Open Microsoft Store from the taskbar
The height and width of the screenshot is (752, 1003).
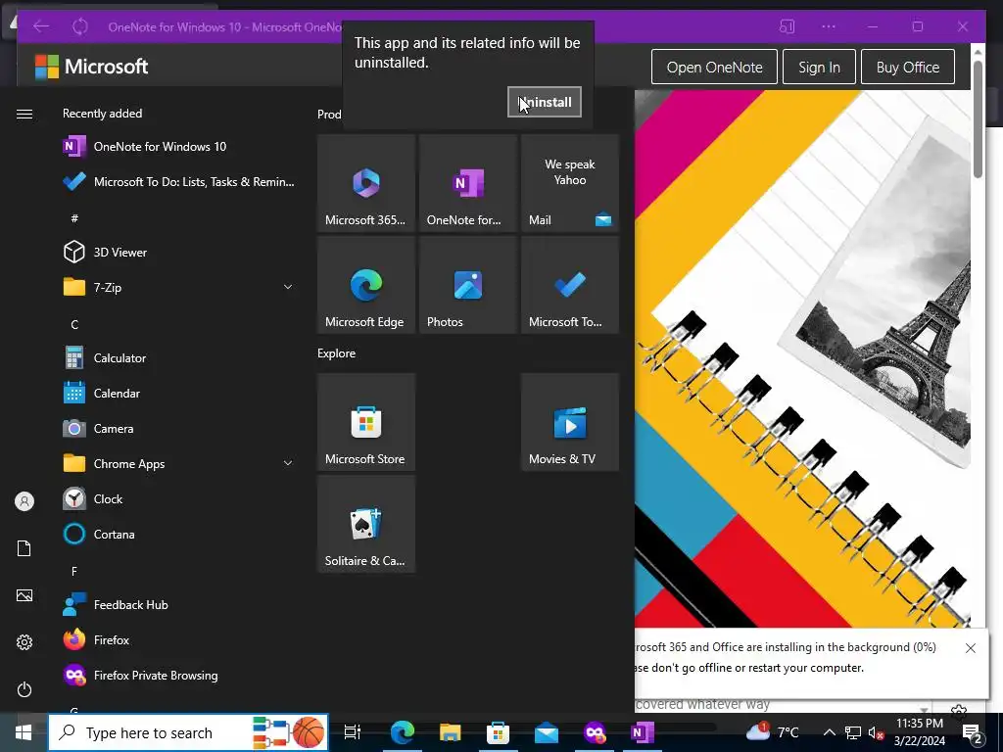[x=498, y=732]
